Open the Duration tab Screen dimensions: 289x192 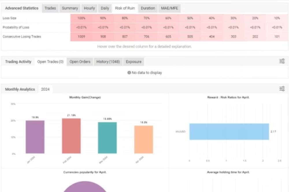tap(148, 8)
